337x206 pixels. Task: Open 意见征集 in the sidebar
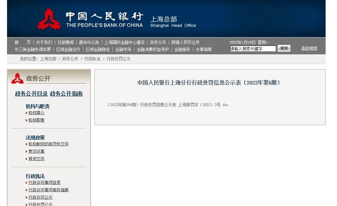point(36,151)
